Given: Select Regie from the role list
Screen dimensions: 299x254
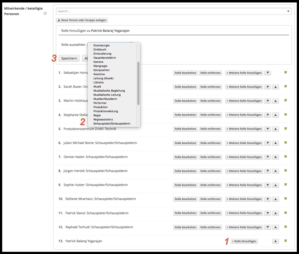Looking at the screenshot, I should (97, 115).
